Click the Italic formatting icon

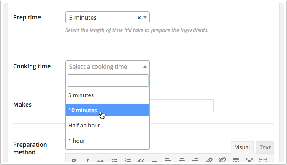pyautogui.click(x=88, y=160)
